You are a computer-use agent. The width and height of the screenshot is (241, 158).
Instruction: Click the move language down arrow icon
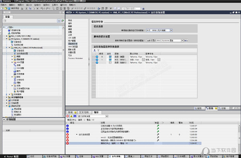[x=98, y=50]
